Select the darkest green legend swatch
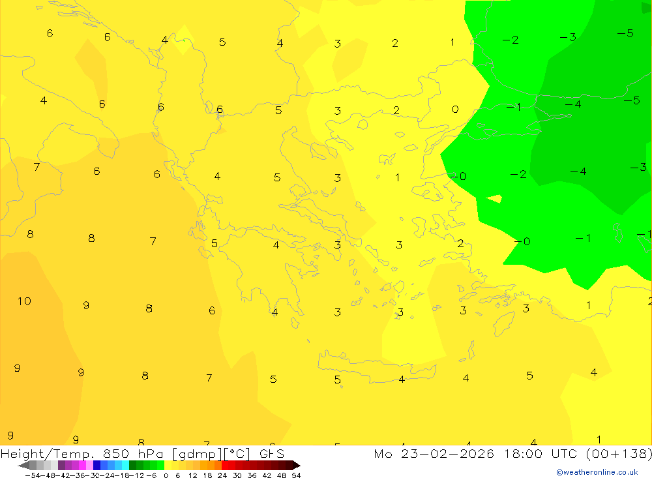The image size is (652, 478). (132, 465)
